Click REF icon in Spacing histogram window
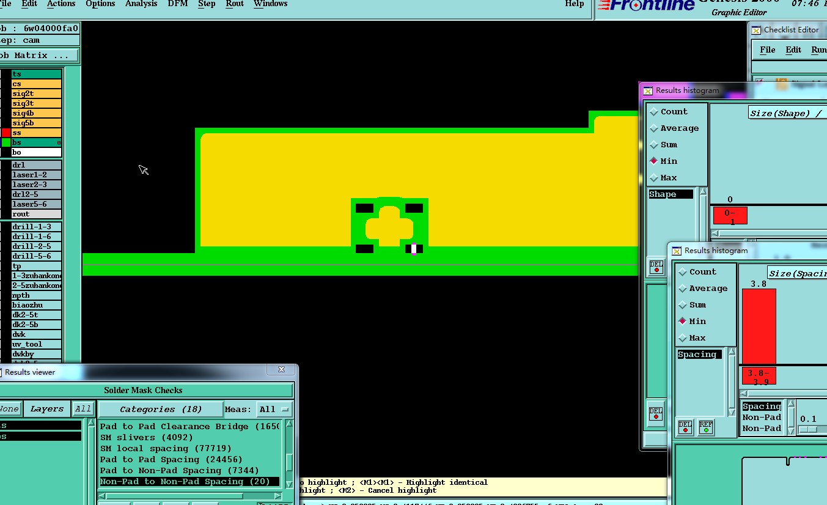This screenshot has width=827, height=505. [705, 427]
